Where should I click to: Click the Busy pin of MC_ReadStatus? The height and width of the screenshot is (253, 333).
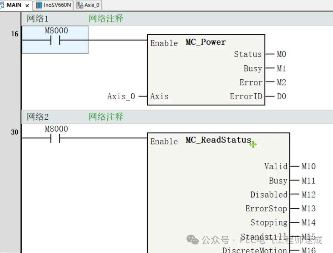pyautogui.click(x=278, y=181)
